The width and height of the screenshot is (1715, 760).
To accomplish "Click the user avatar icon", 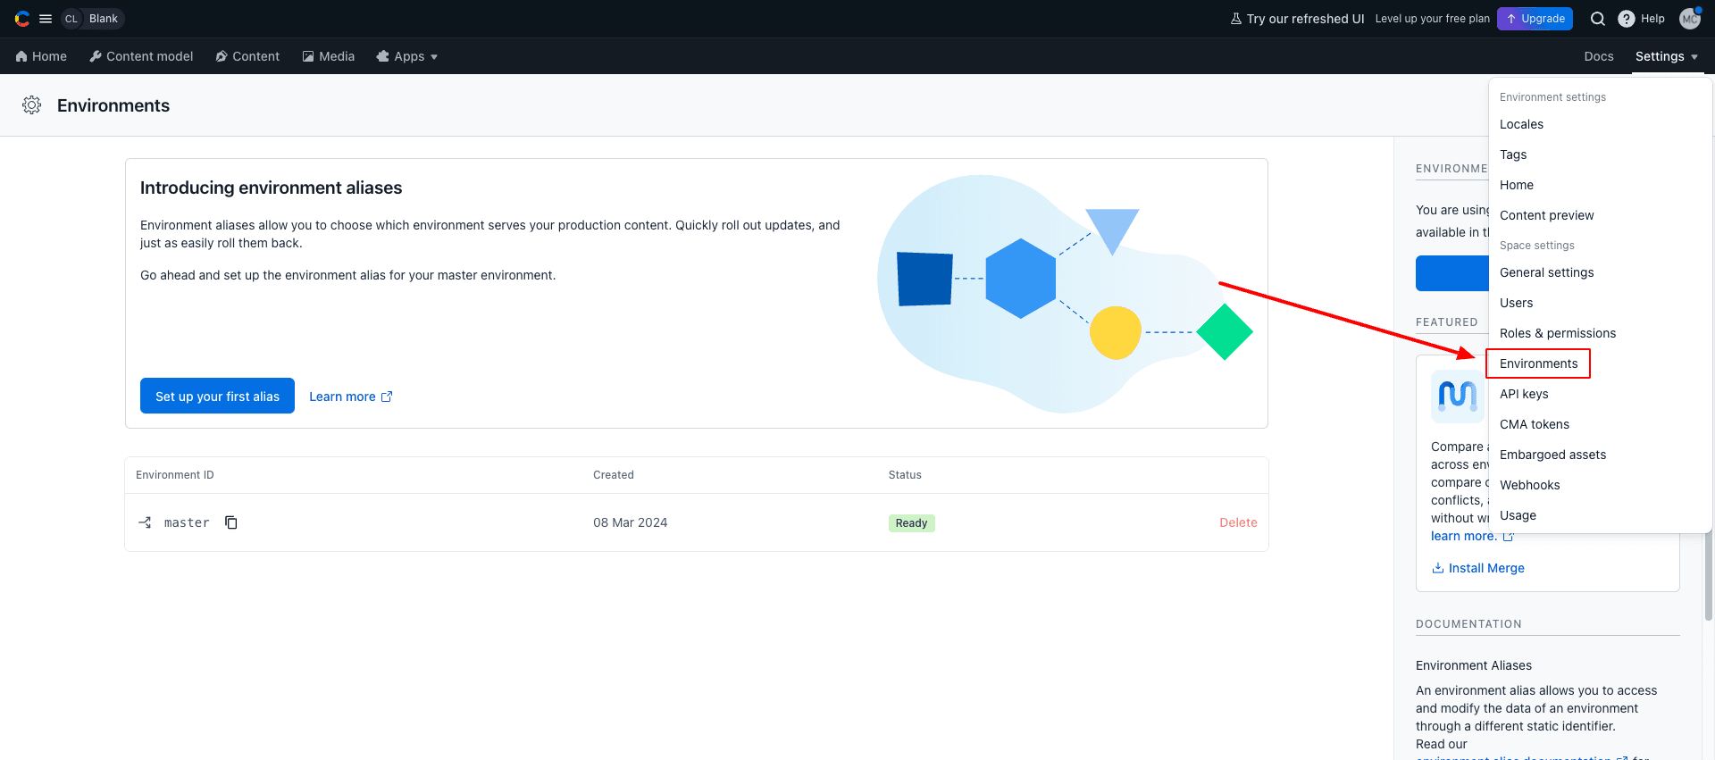I will click(1689, 19).
